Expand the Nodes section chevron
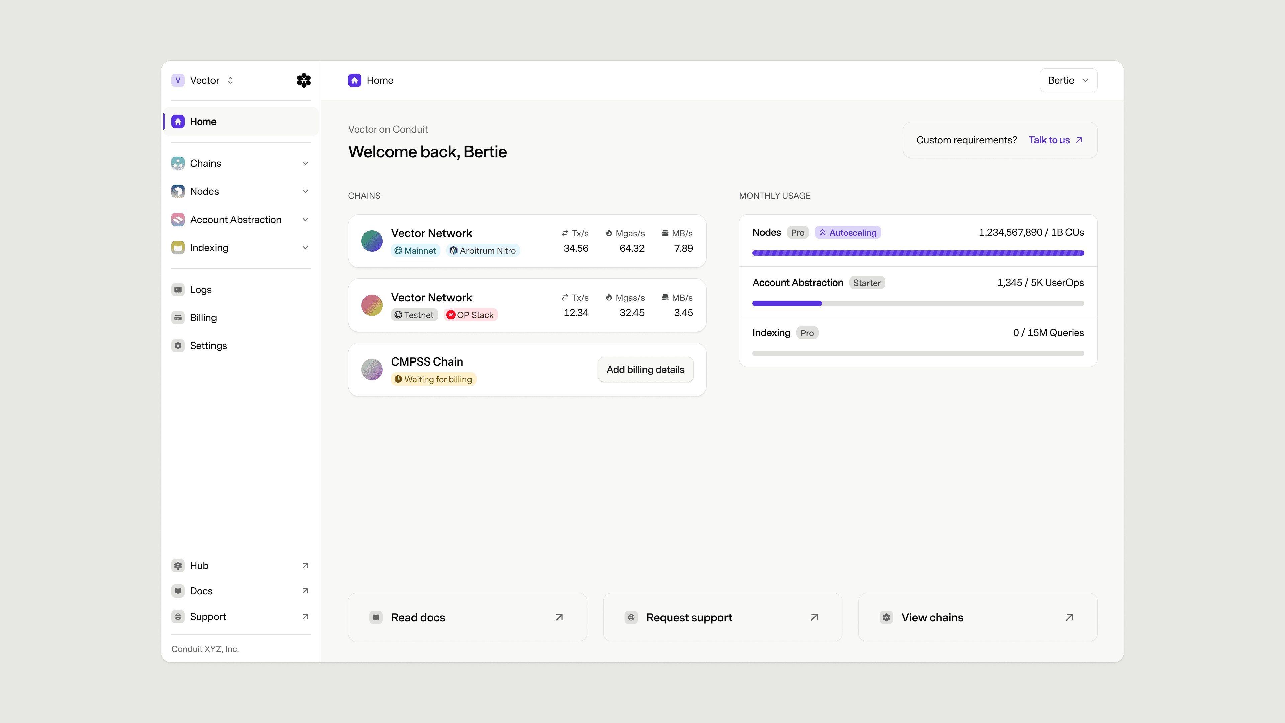Screen dimensions: 1285x723 [305, 191]
